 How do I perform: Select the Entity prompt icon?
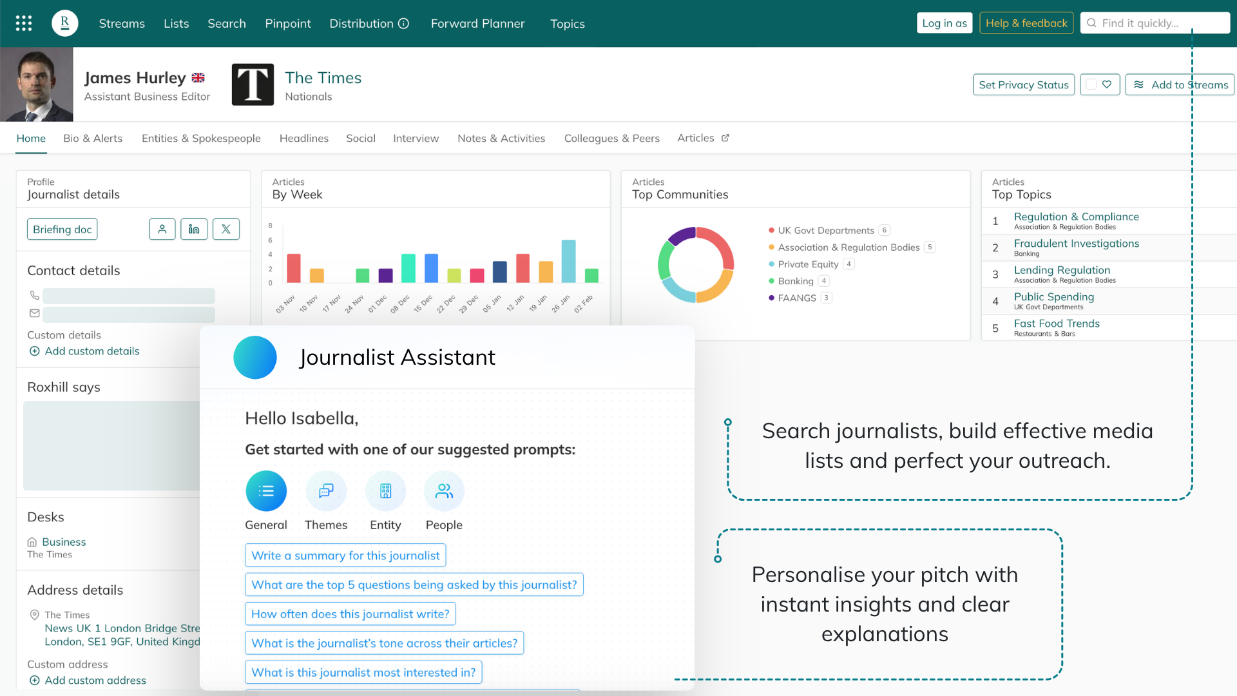point(385,491)
